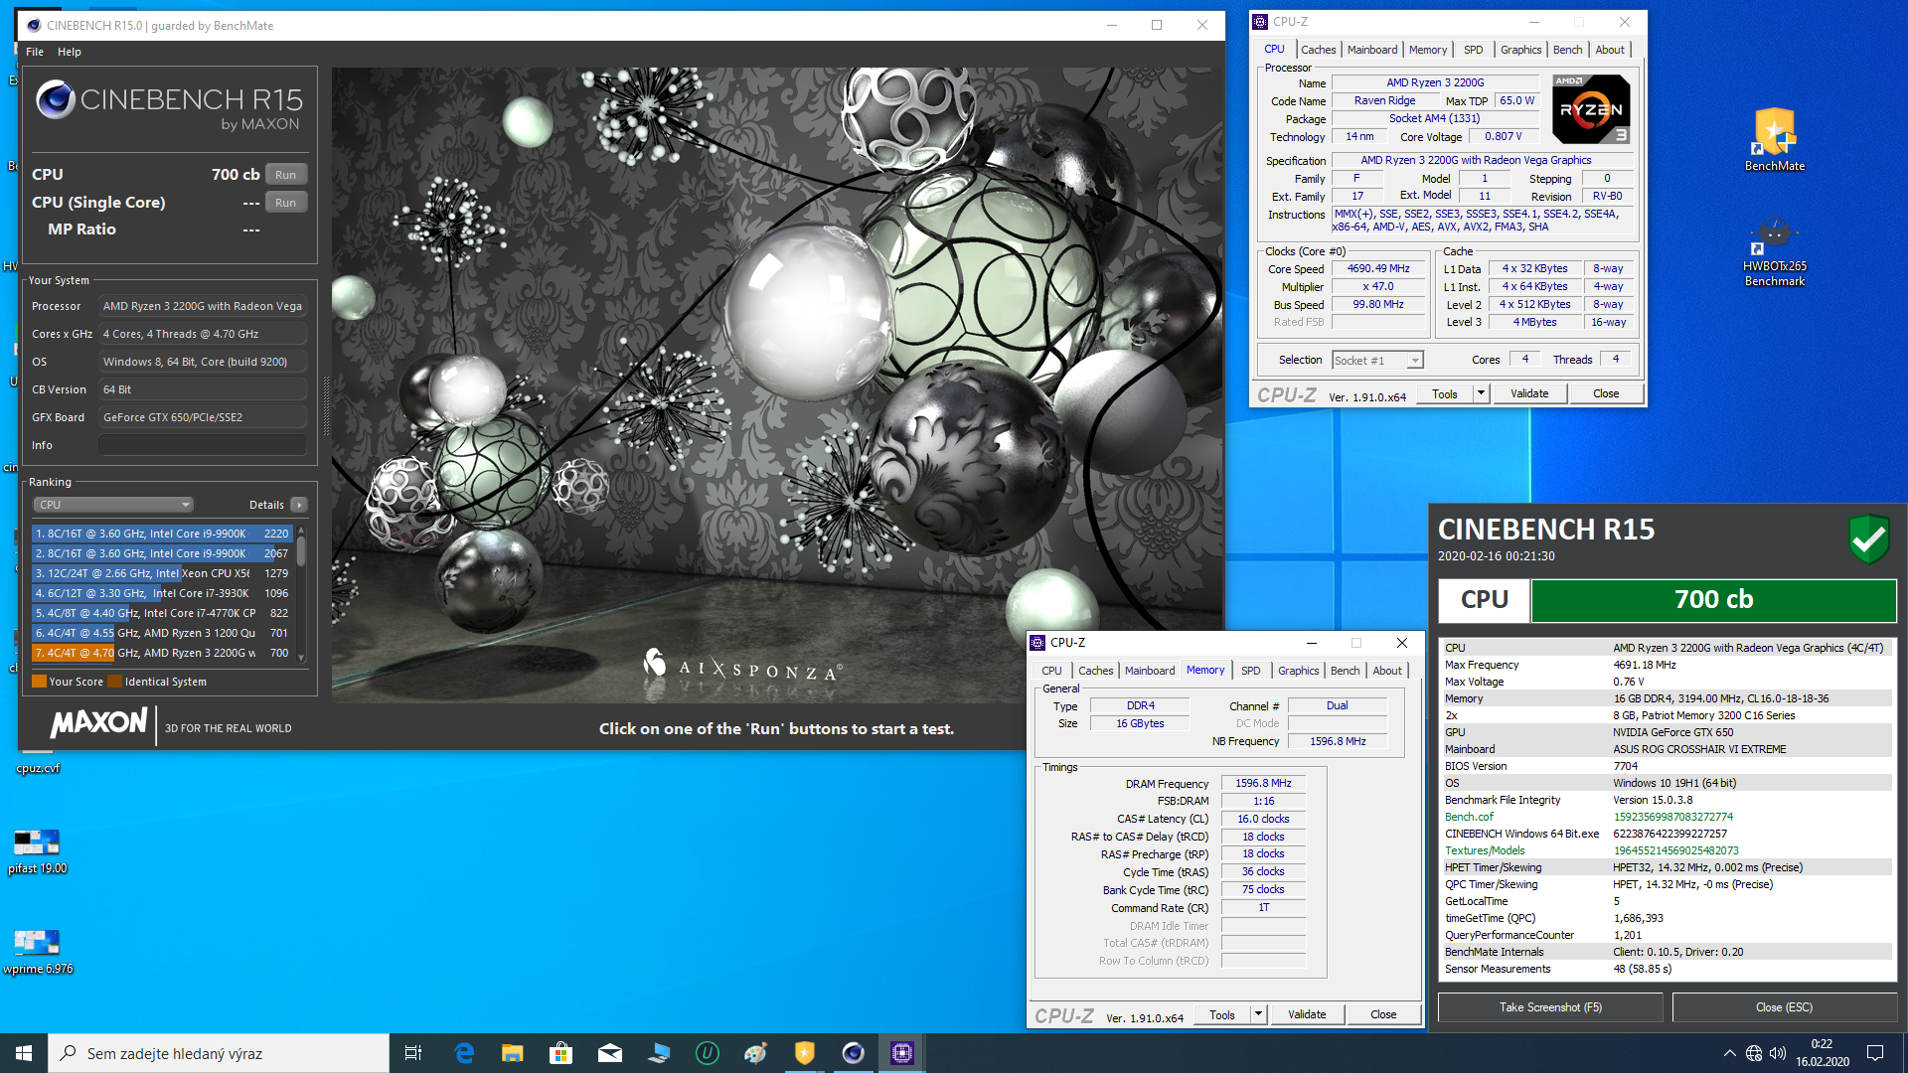Click Tools button in memory CPU-Z
Viewport: 1908px width, 1073px height.
(1222, 1014)
